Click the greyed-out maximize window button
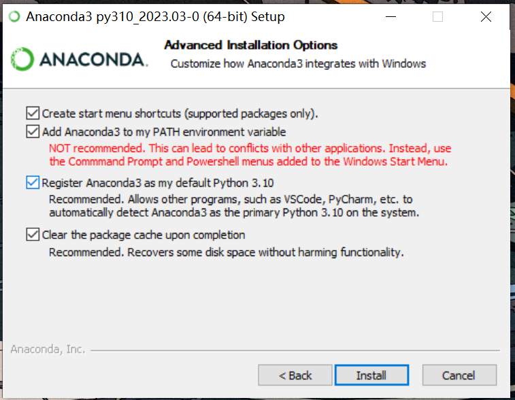This screenshot has width=515, height=400. click(437, 17)
